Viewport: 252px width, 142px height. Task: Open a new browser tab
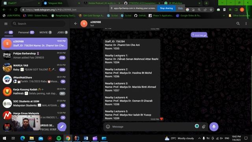pyautogui.click(x=206, y=3)
